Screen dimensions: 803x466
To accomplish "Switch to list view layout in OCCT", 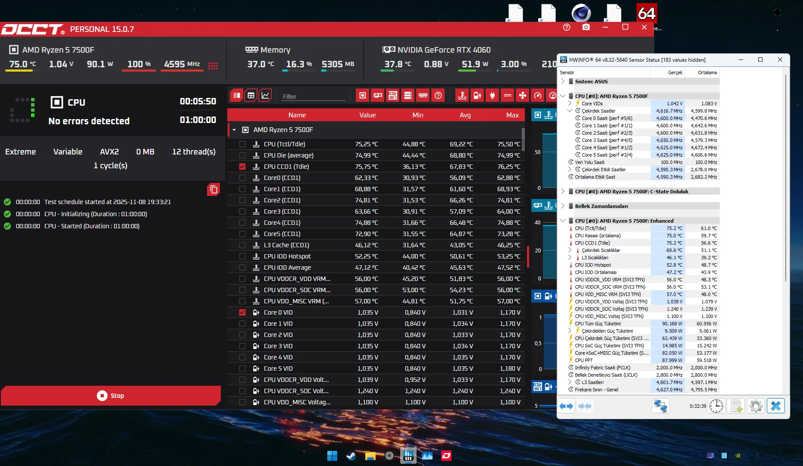I will pos(237,95).
